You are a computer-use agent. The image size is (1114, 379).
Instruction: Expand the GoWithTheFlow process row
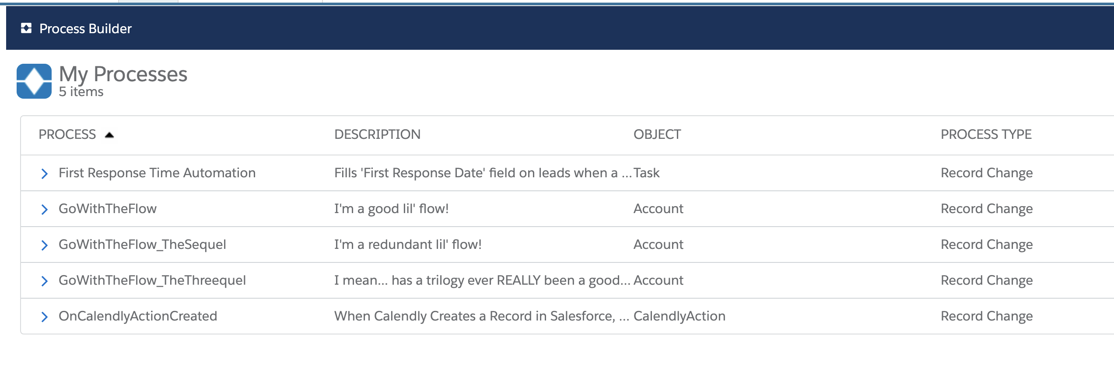coord(44,210)
